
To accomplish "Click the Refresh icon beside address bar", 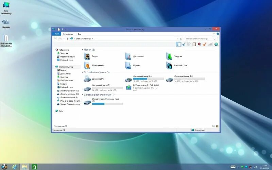I will (x=181, y=39).
